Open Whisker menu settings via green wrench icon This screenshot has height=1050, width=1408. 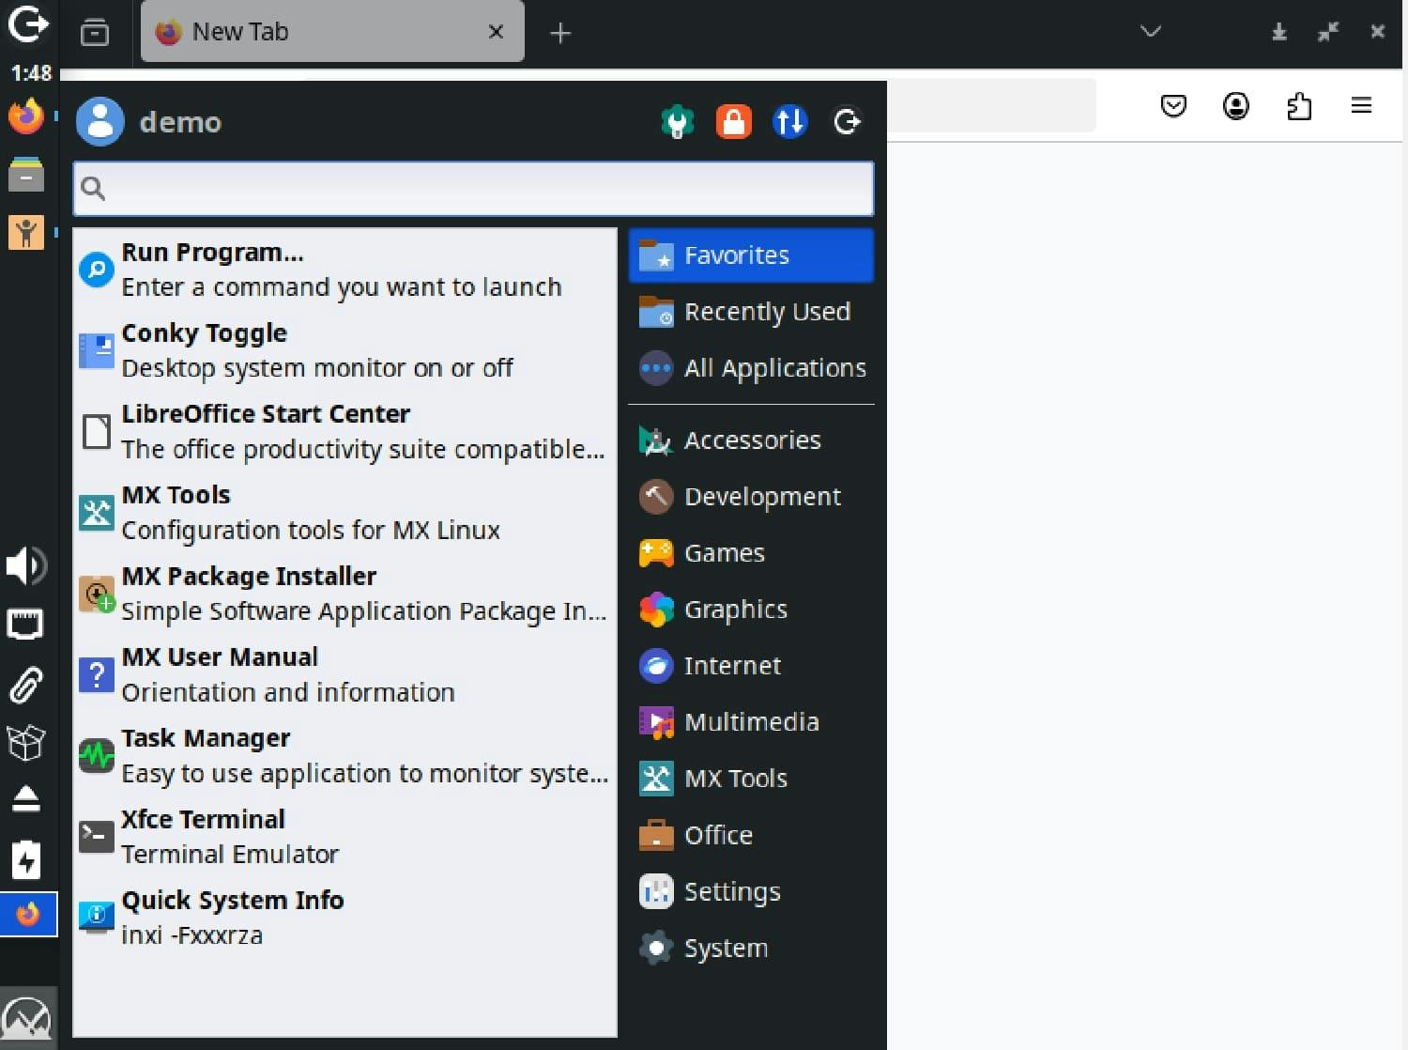tap(678, 121)
